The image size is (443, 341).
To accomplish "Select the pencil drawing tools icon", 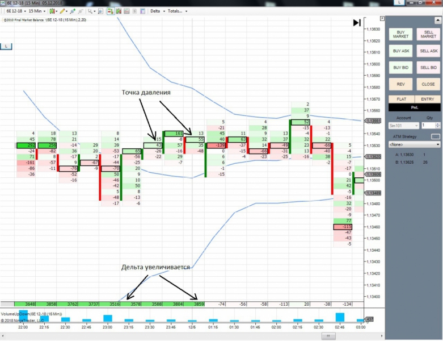I will click(62, 11).
